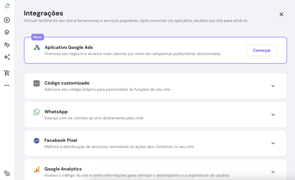
Task: Open the online store cart icon
Action: coord(7,73)
